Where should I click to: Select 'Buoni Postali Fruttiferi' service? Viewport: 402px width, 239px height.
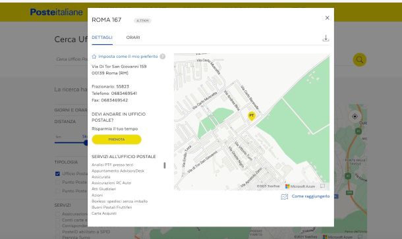pos(112,207)
